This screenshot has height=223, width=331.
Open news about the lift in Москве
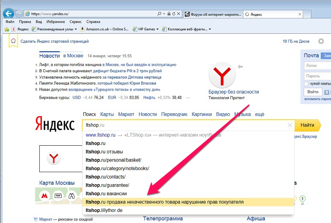pyautogui.click(x=108, y=65)
